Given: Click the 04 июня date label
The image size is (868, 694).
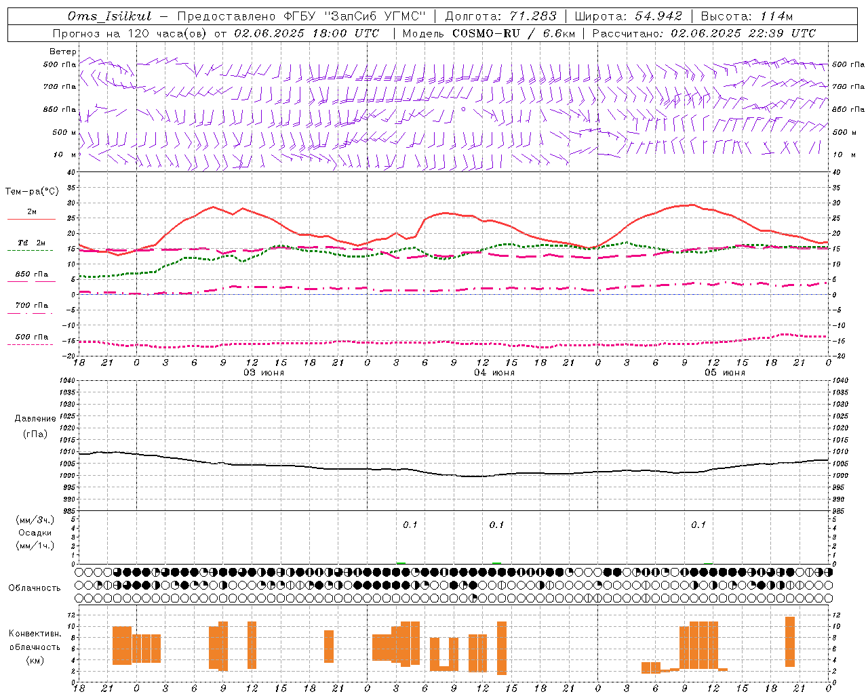Looking at the screenshot, I should 494,373.
